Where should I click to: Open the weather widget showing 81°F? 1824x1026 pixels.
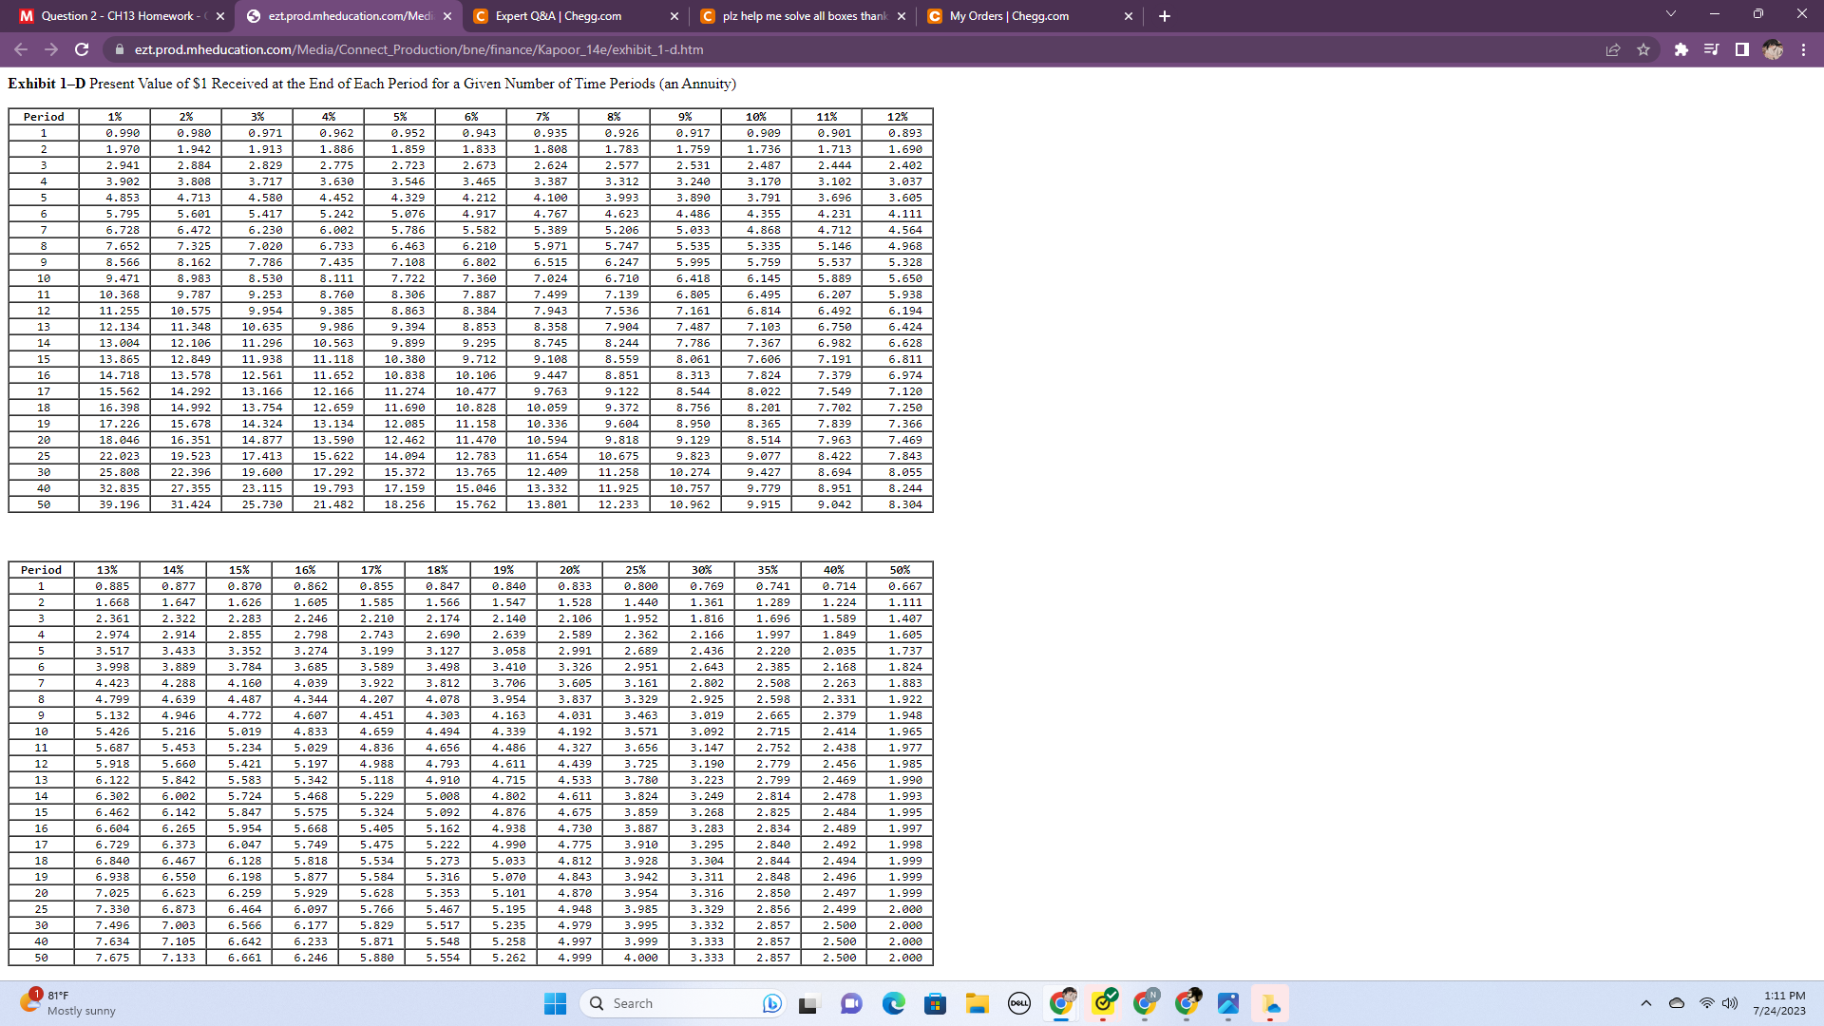point(68,1003)
